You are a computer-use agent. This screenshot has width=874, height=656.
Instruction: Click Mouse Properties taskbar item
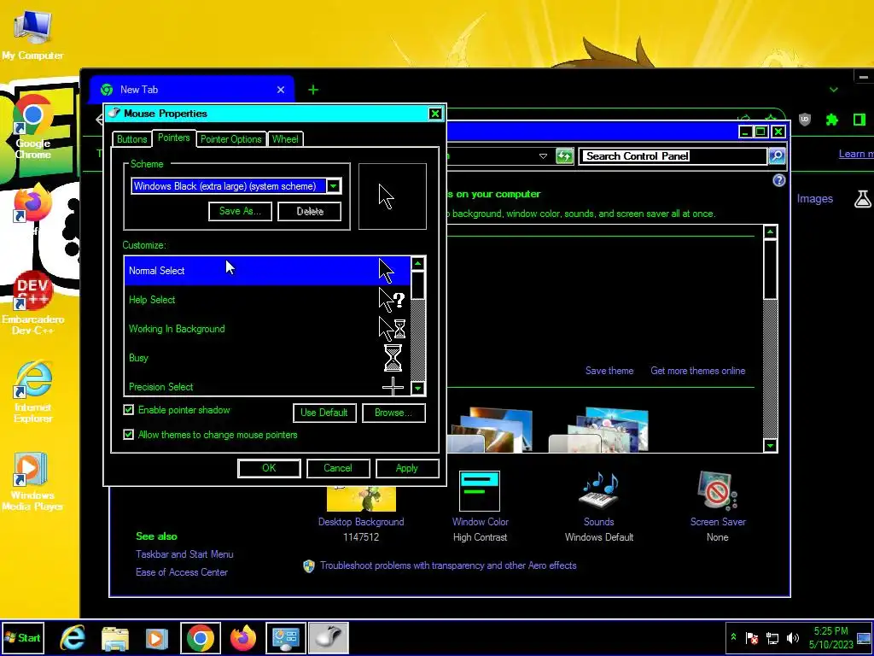[x=329, y=637]
